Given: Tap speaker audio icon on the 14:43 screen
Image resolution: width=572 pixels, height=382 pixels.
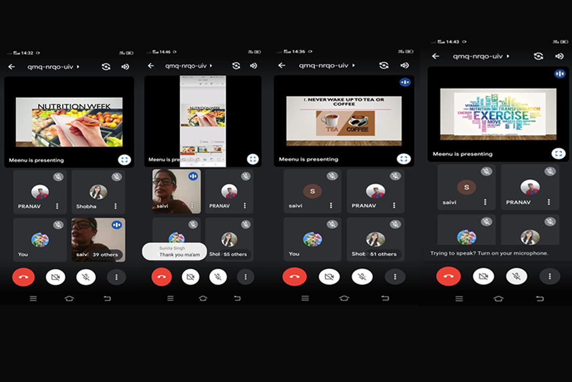Looking at the screenshot, I should [560, 56].
